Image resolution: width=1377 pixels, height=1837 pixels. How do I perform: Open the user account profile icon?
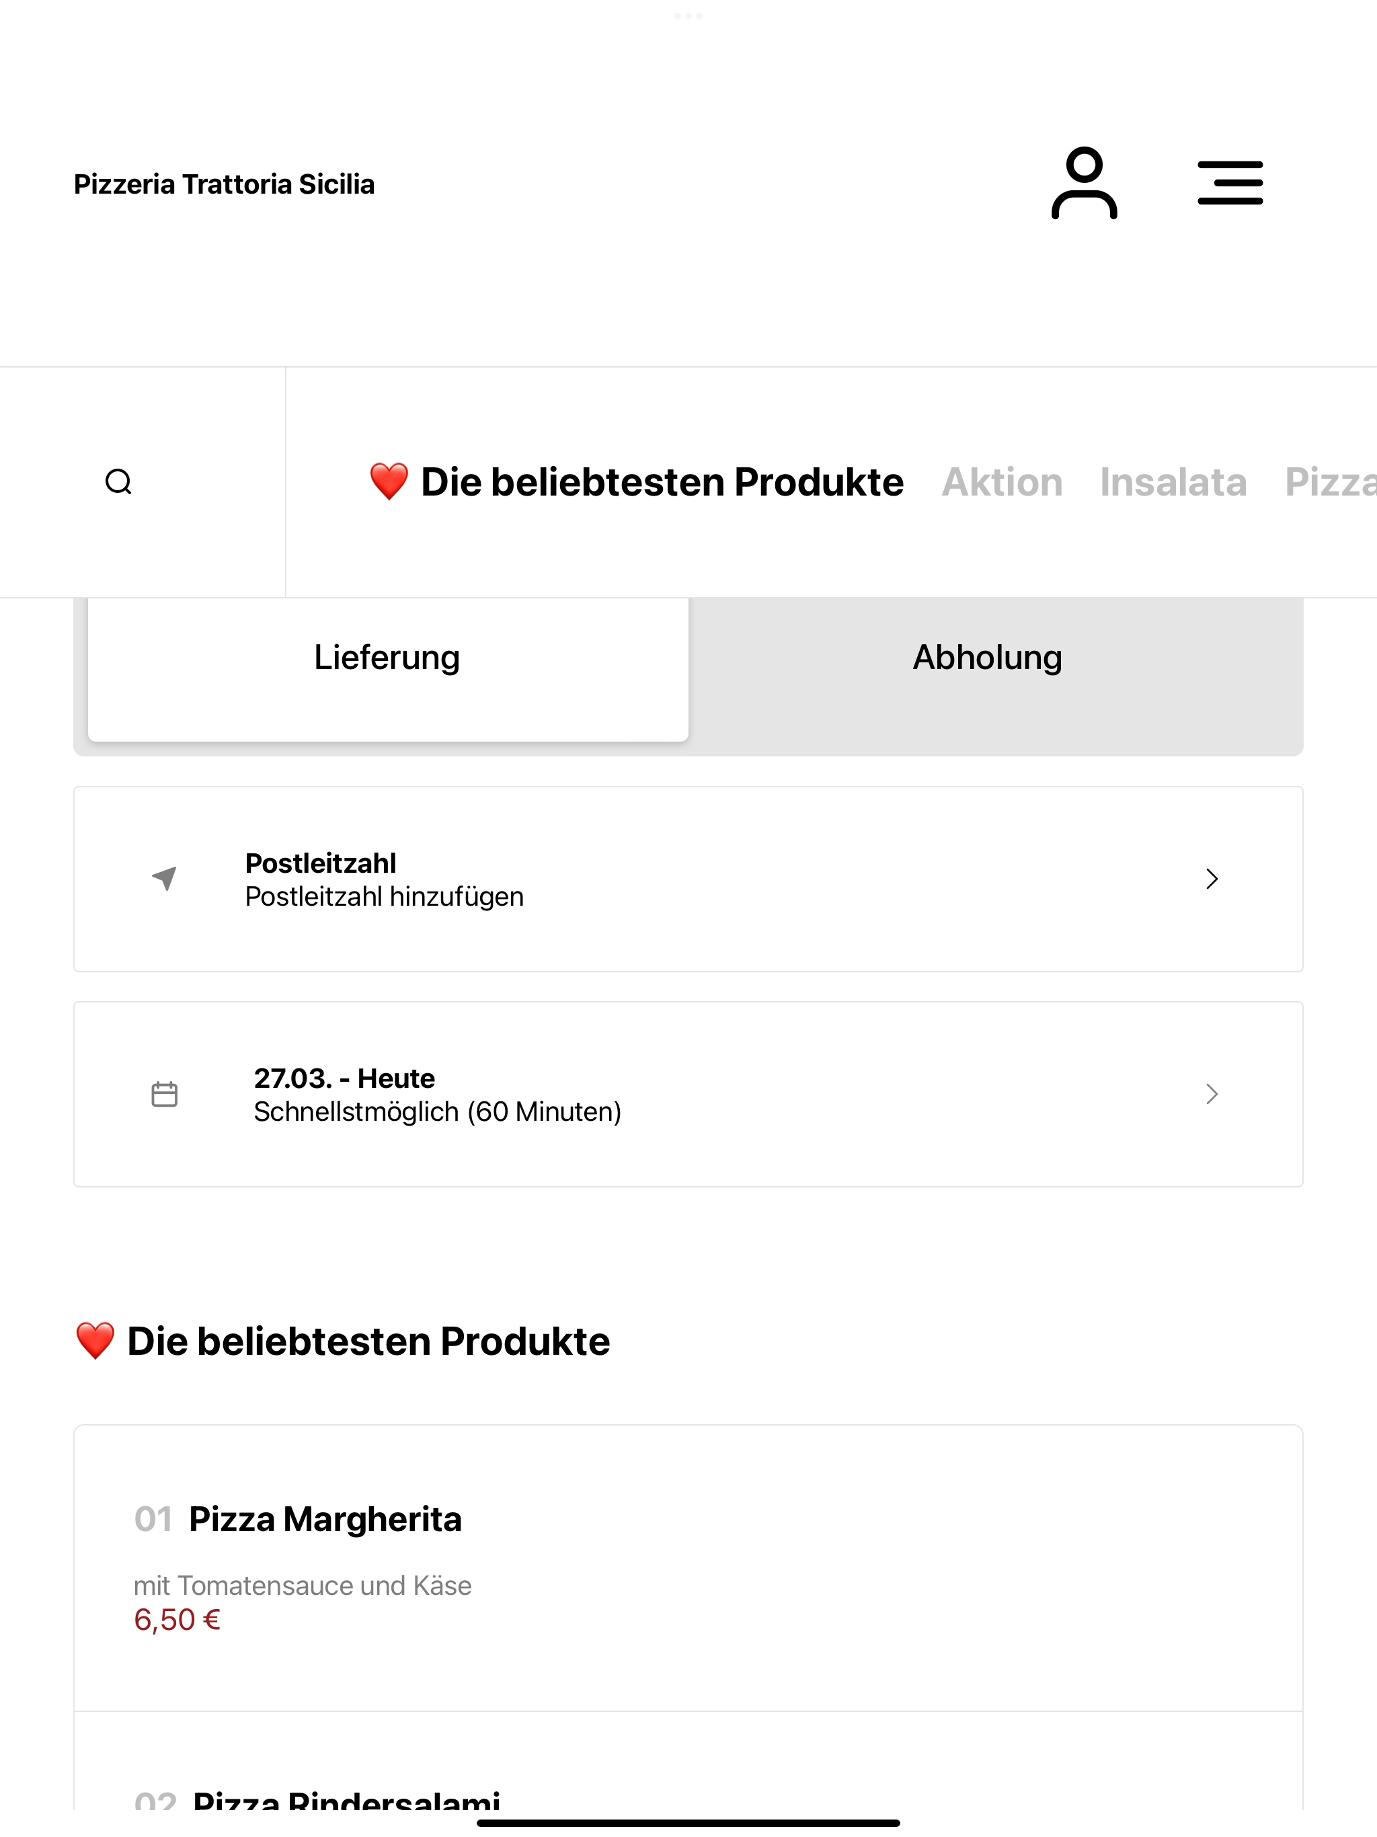click(1084, 184)
